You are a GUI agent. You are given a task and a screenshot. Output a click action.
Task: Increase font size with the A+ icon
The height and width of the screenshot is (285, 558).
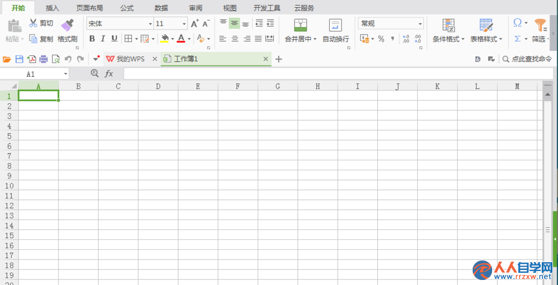click(x=195, y=24)
